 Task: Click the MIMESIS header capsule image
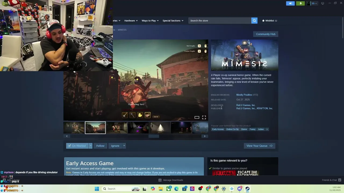245,55
